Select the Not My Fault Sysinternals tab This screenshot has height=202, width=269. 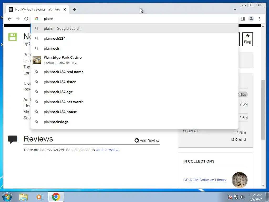coord(37,9)
